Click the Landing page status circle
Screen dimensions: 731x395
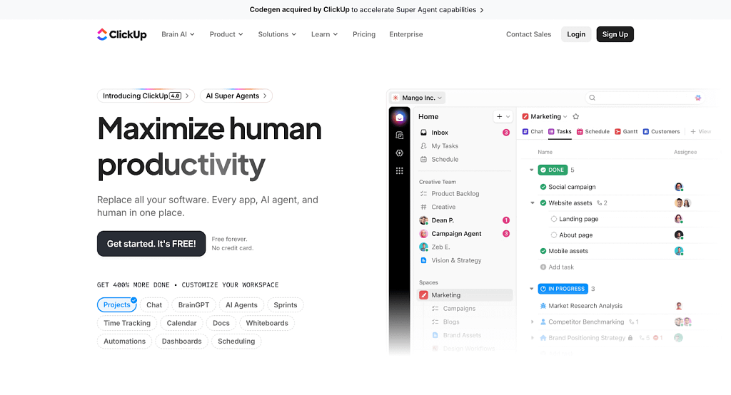click(x=554, y=219)
